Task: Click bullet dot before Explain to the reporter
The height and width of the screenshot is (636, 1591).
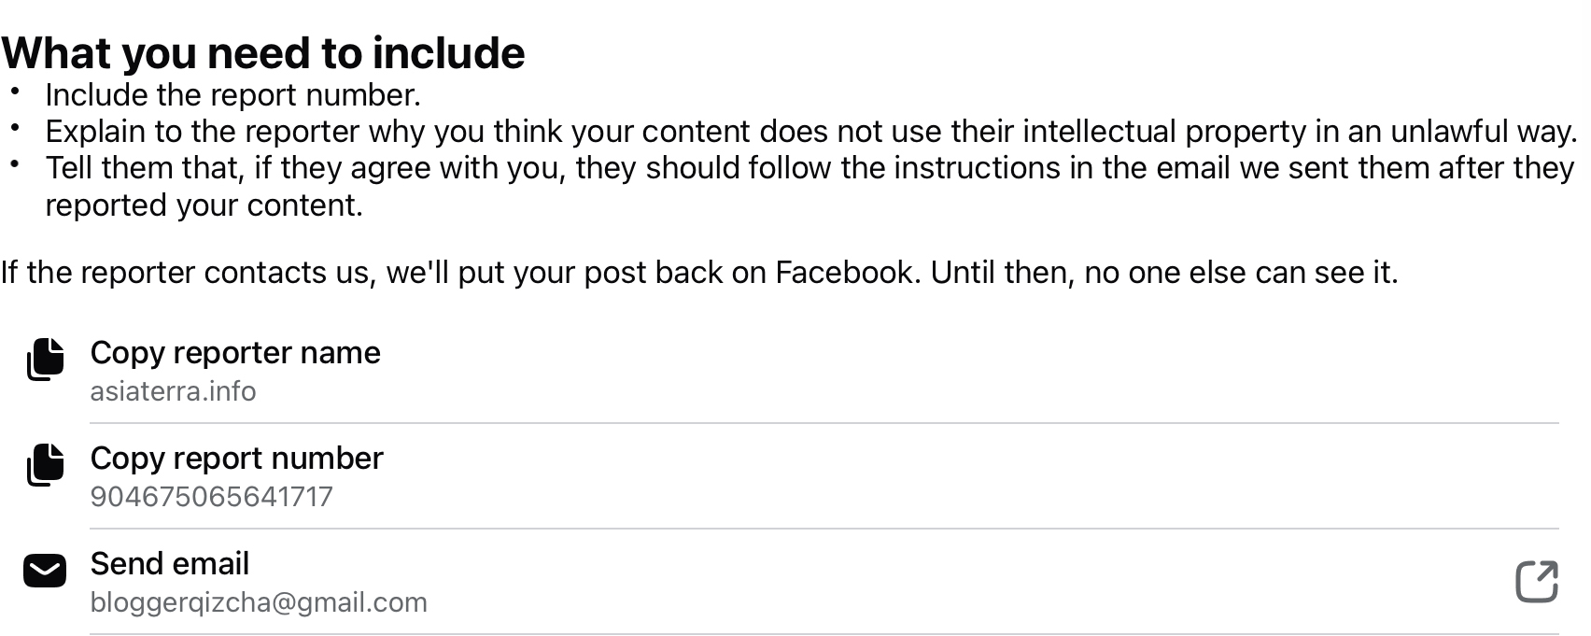Action: 15,128
